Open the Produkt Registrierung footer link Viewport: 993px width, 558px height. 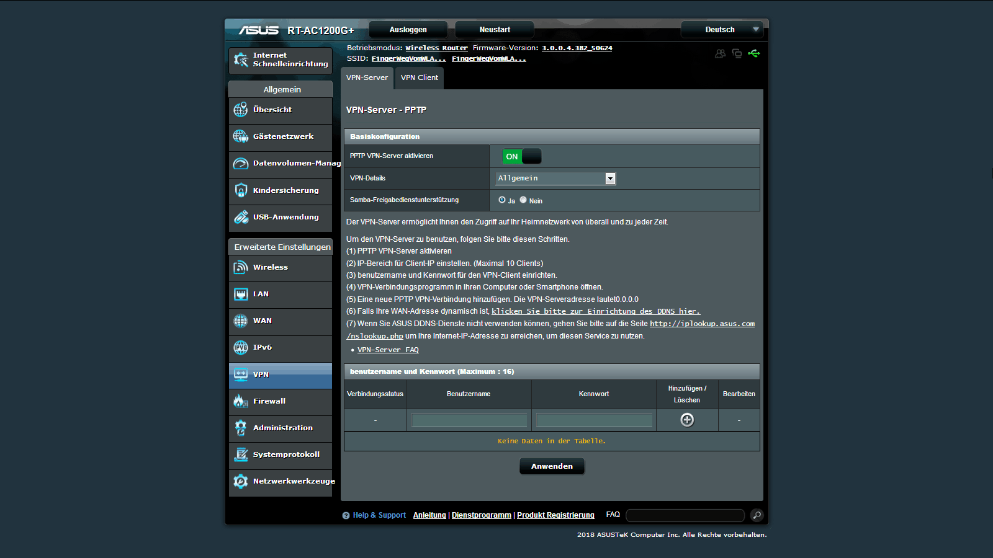[x=555, y=515]
